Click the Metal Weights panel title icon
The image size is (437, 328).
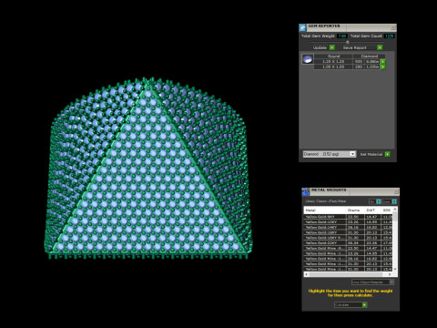(x=306, y=191)
